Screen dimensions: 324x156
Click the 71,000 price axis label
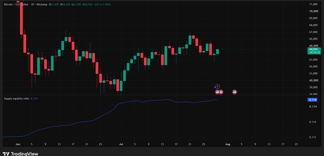tap(313, 4)
